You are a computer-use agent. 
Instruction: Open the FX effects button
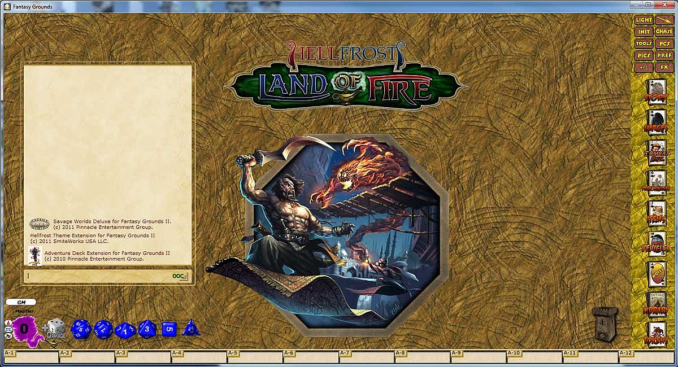664,67
